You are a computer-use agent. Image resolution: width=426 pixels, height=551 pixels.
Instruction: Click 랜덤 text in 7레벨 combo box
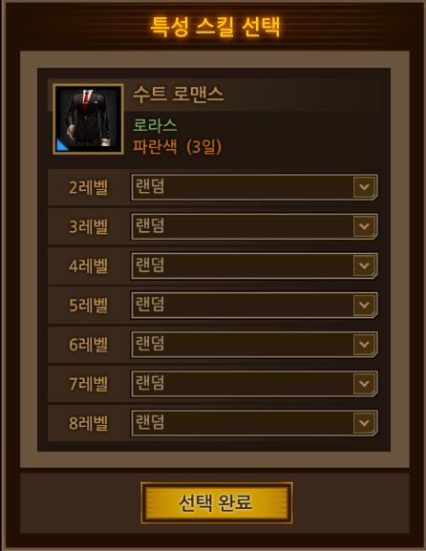150,383
